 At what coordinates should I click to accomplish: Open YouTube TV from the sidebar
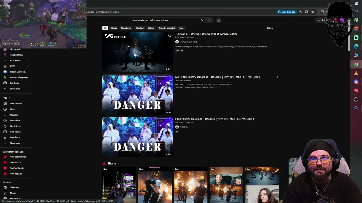(15, 162)
